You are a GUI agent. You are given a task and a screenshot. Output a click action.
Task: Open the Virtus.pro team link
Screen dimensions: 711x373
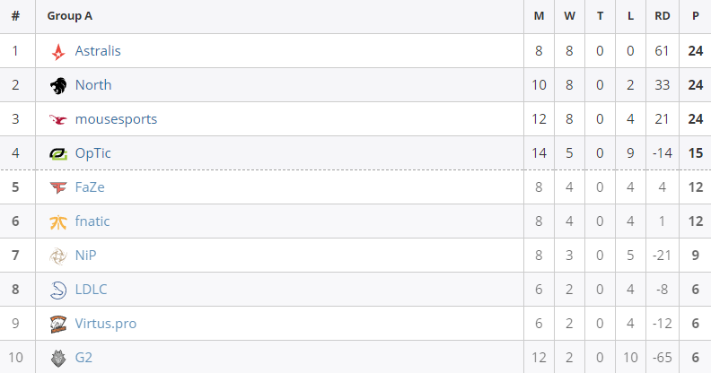click(106, 324)
